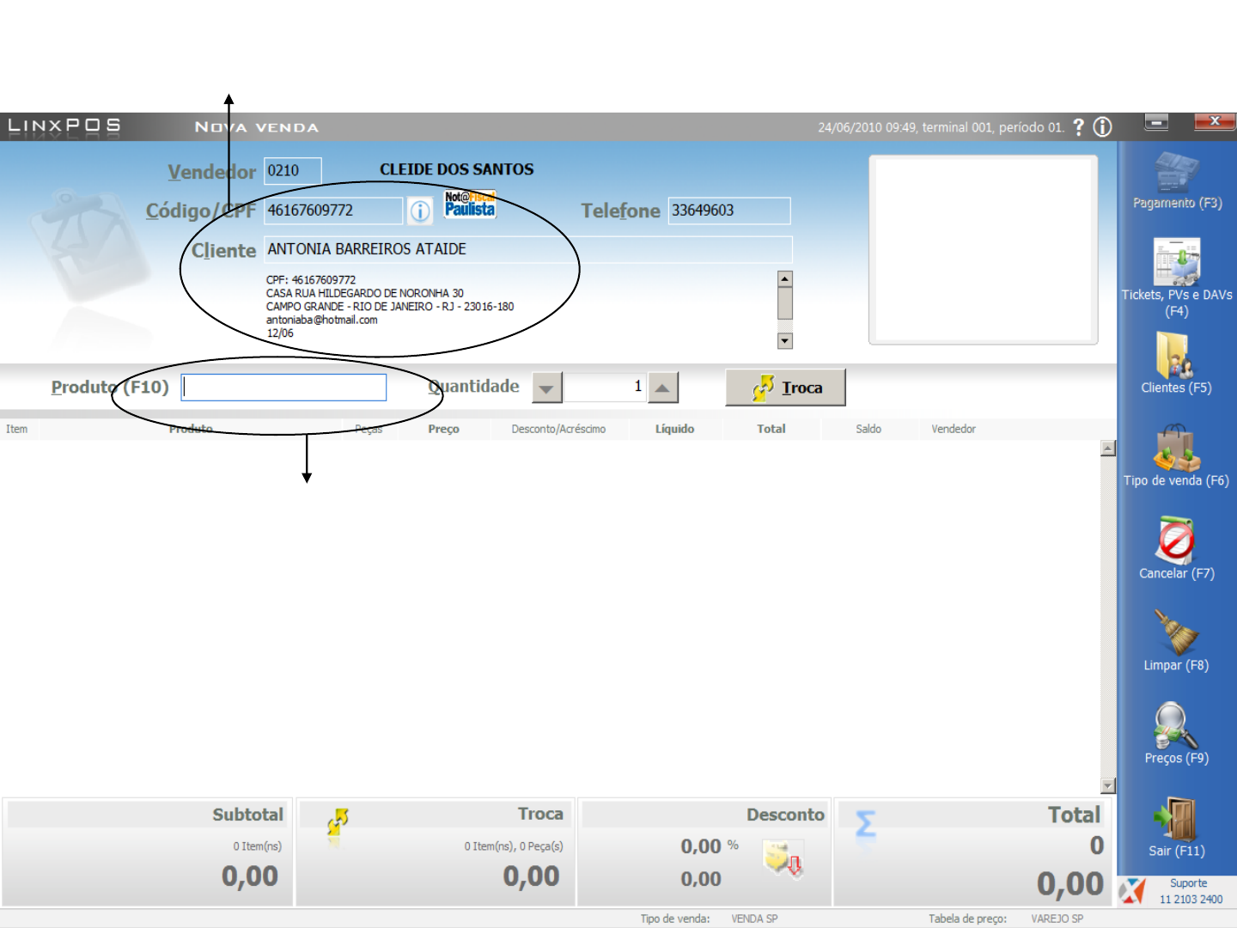The height and width of the screenshot is (928, 1237).
Task: Open the help question mark icon
Action: coord(1079,127)
